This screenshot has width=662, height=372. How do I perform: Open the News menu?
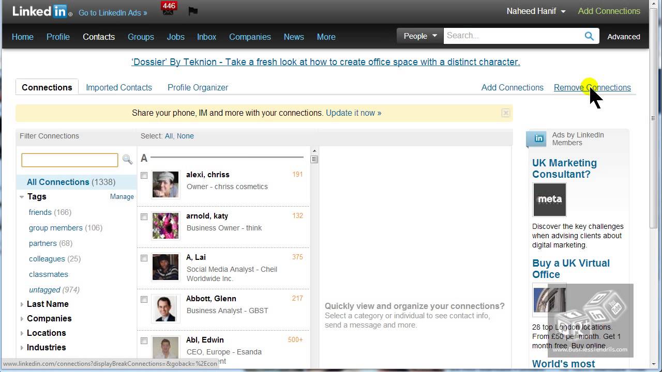294,37
